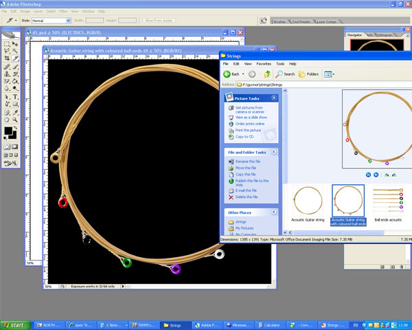Select the 'Ball ends acoustic' thumbnail
The image size is (412, 330).
coord(388,201)
